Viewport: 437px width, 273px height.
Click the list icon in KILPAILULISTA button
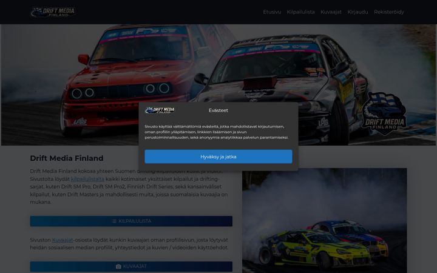pyautogui.click(x=114, y=221)
